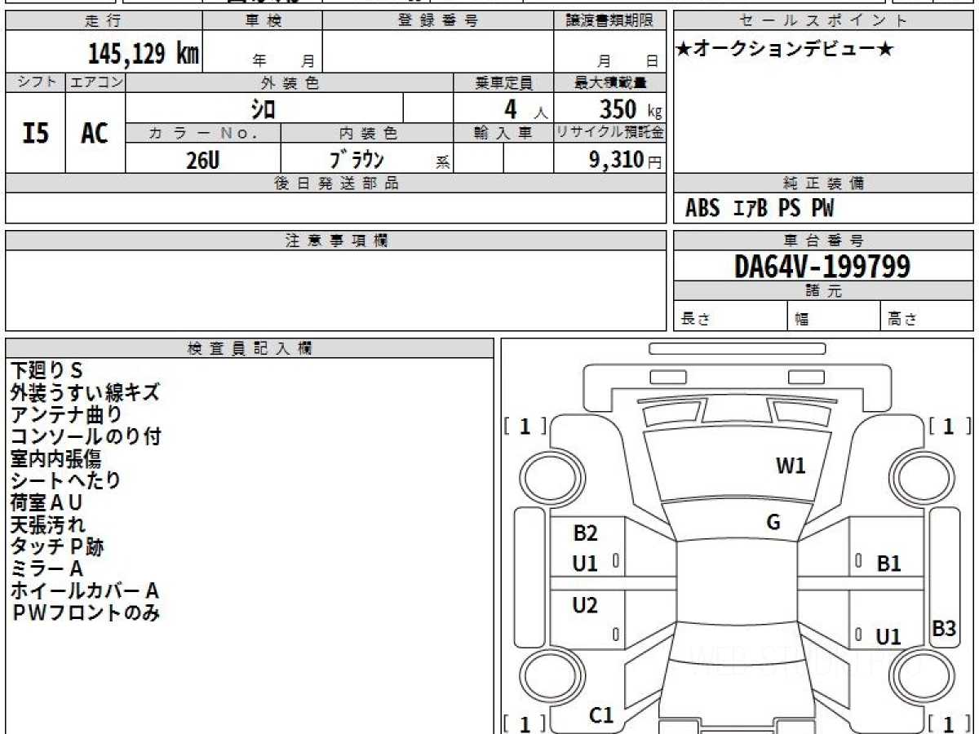Click the note PWフロントのみ
The image size is (979, 734).
pos(85,612)
